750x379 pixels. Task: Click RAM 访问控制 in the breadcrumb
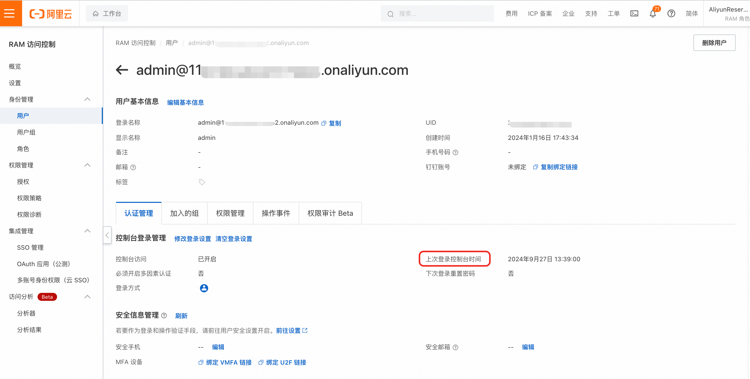point(136,43)
